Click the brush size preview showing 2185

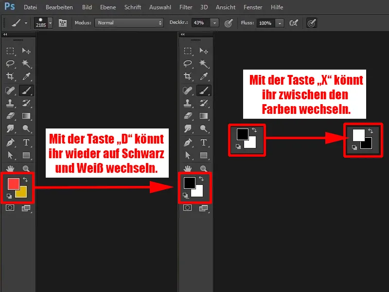point(41,23)
